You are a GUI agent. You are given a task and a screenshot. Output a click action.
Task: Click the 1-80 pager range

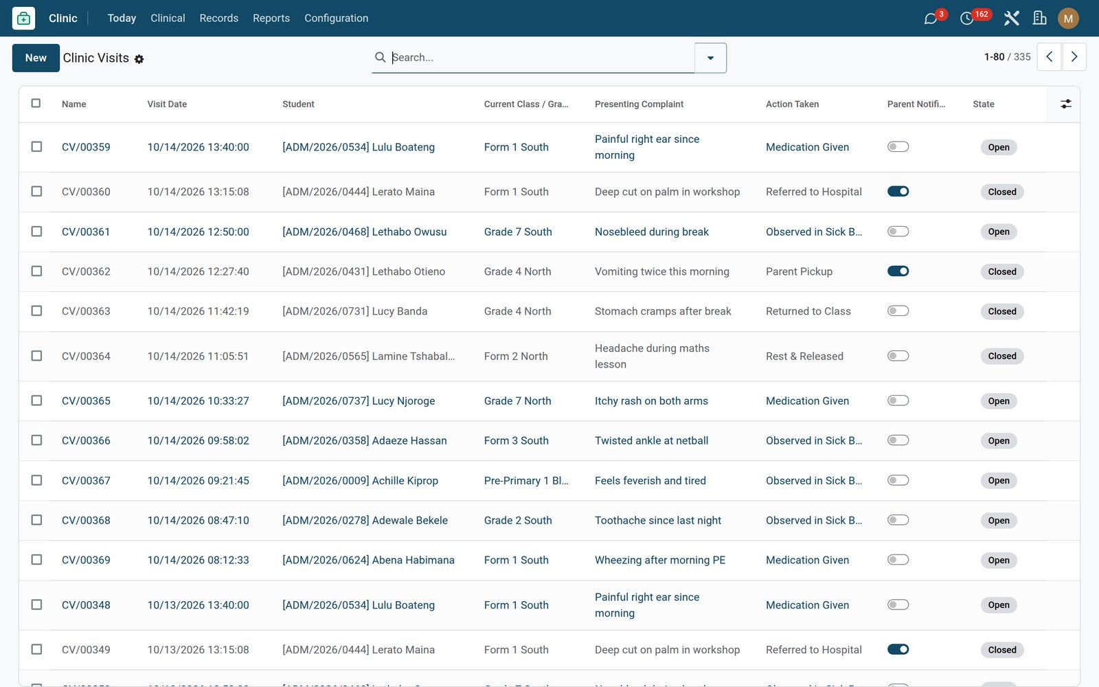click(x=994, y=57)
